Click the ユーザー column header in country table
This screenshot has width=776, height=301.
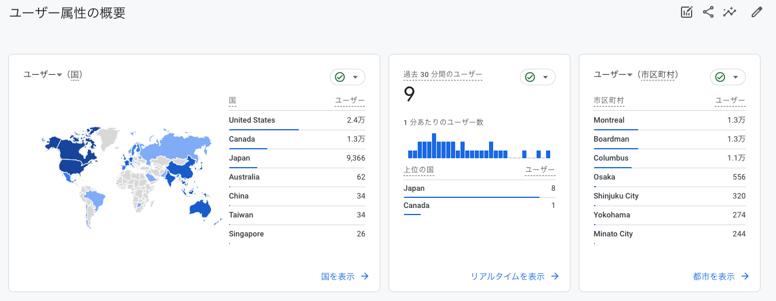[350, 101]
